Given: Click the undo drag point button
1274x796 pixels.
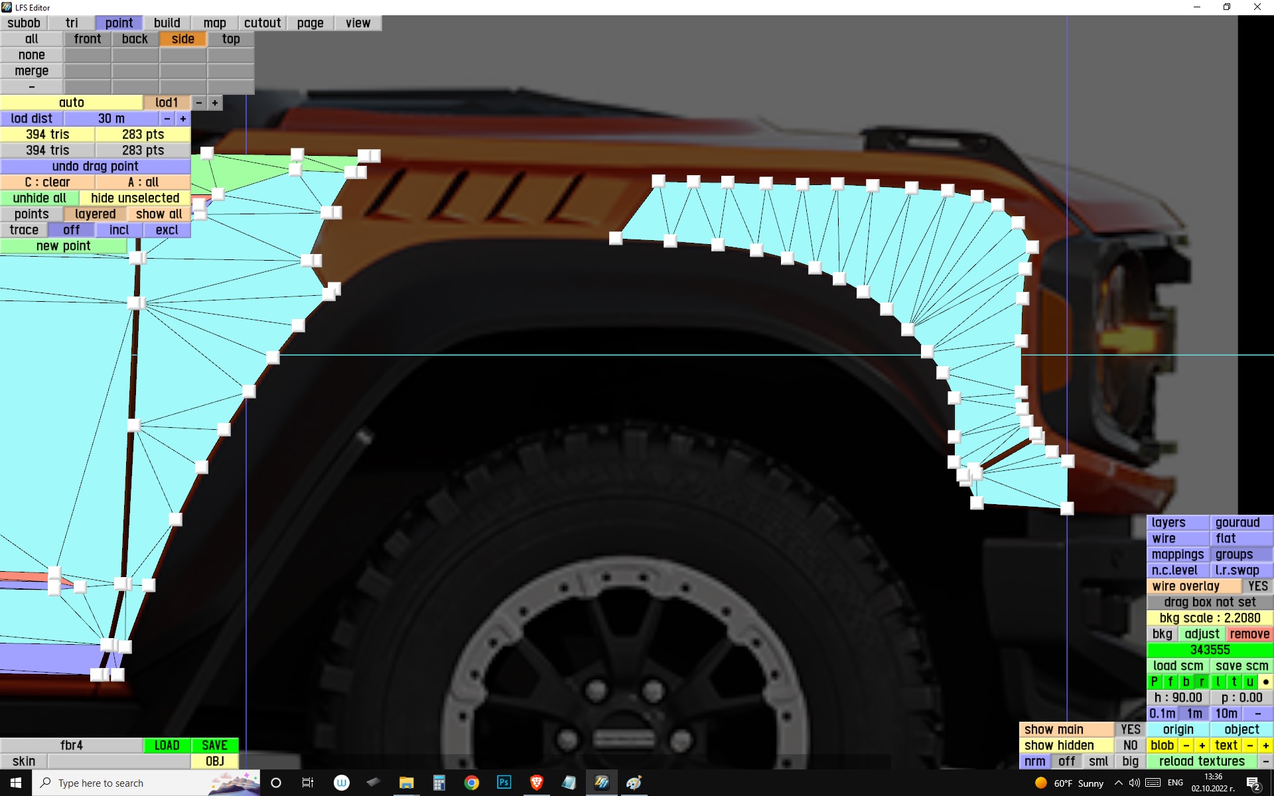Looking at the screenshot, I should [x=96, y=166].
